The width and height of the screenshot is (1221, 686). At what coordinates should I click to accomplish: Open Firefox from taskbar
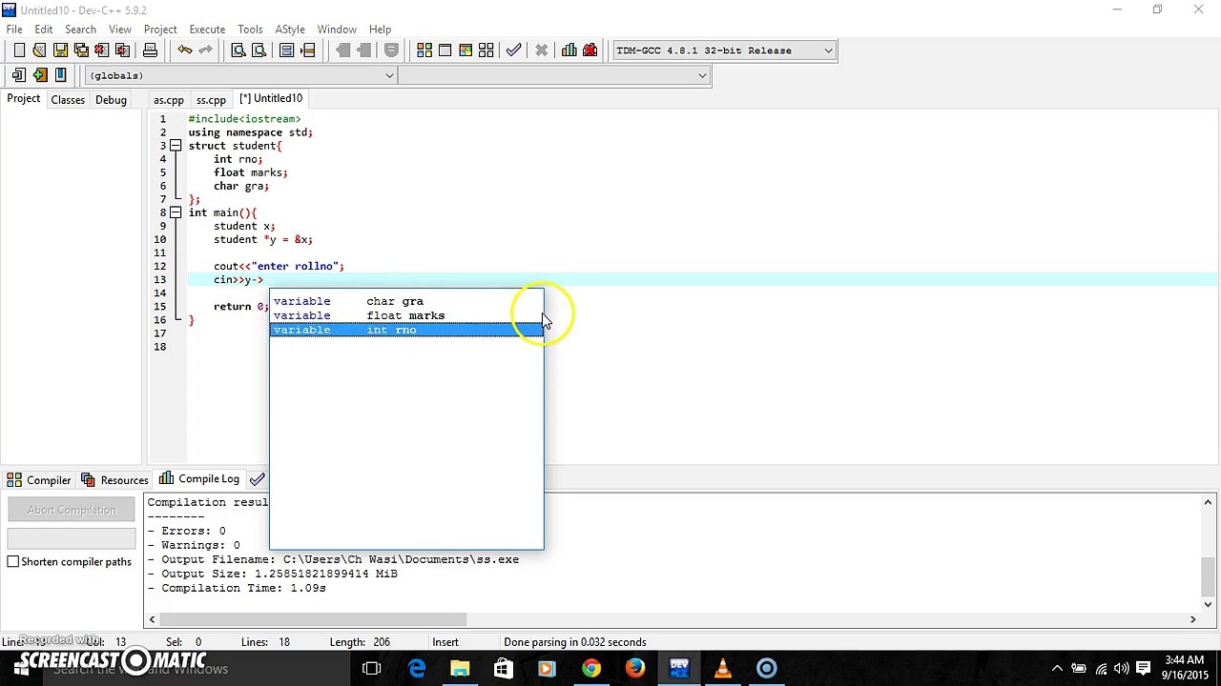[634, 668]
